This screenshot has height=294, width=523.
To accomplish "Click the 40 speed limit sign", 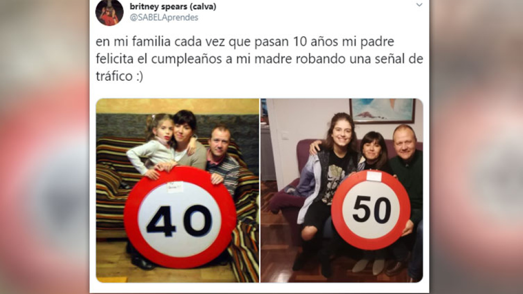I will 180,217.
